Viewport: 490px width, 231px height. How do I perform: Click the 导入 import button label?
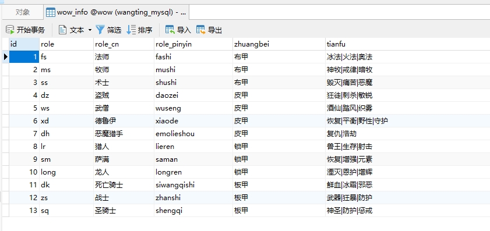[x=184, y=30]
